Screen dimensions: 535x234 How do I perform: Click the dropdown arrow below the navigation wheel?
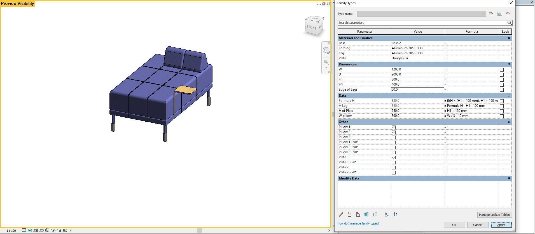click(x=326, y=56)
